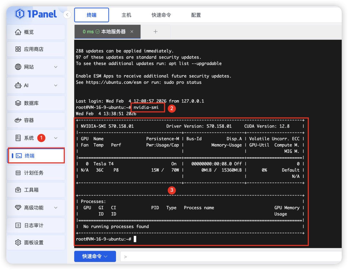348x270 pixels.
Task: Select the 本地服务器 terminal session tab
Action: point(107,32)
